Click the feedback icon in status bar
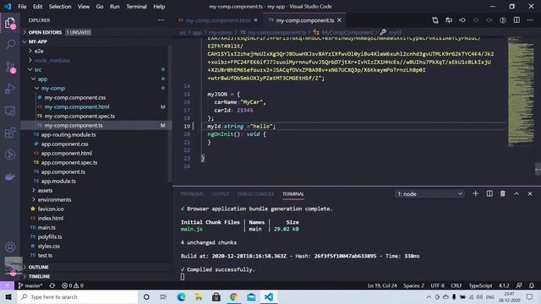 519,285
